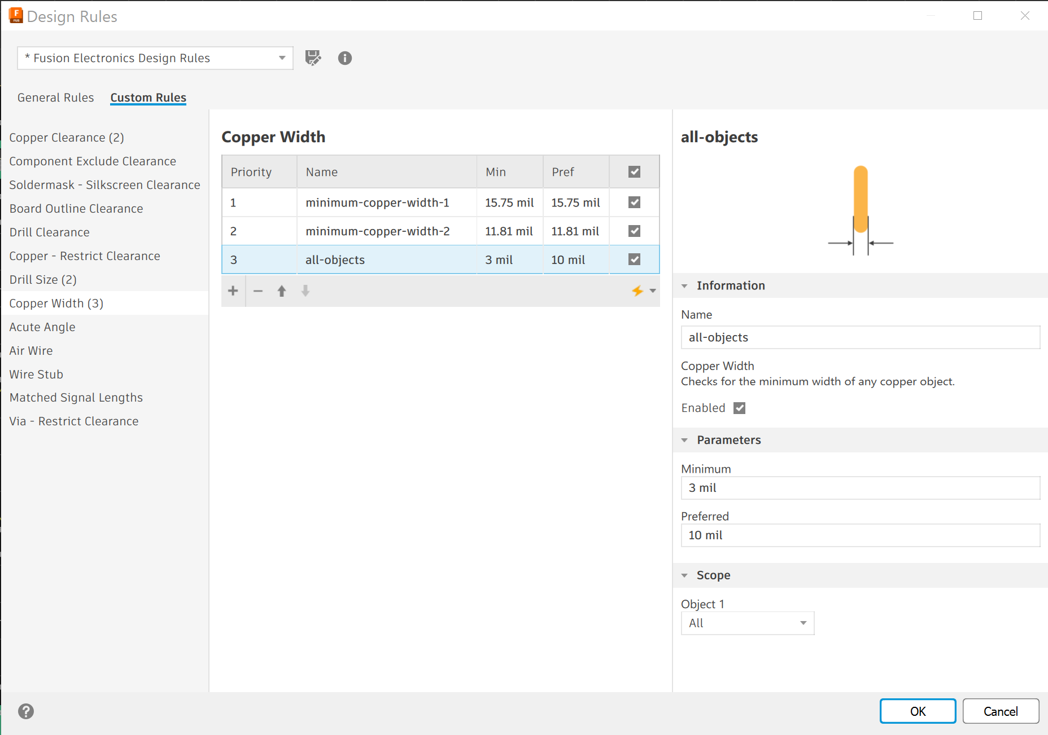Remove the selected rule with minus icon
The height and width of the screenshot is (735, 1048).
click(258, 291)
